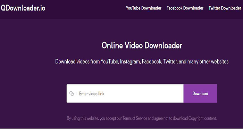This screenshot has height=139, width=243.
Task: Click the QDownloader.io logo
Action: [23, 8]
